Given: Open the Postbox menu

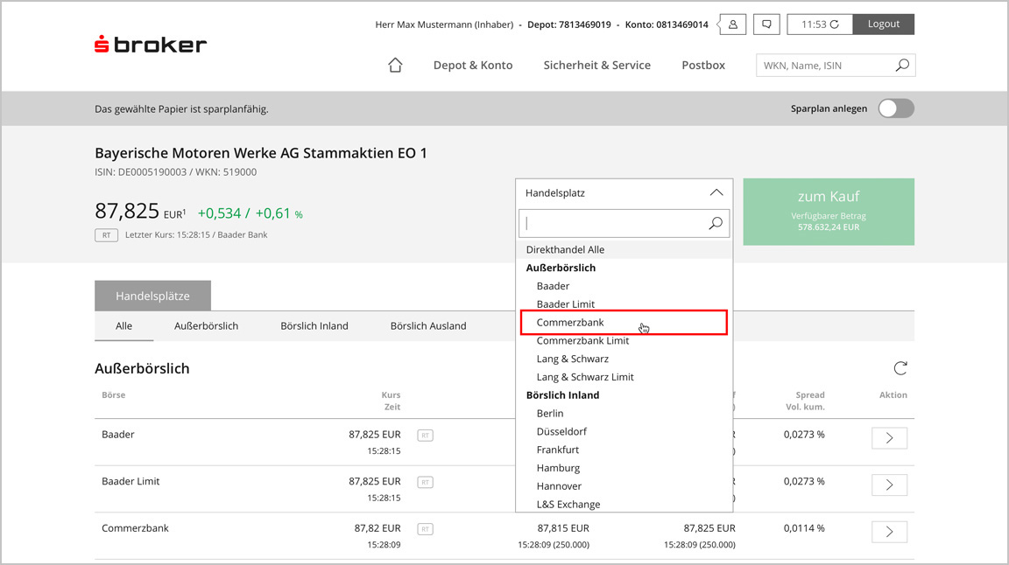Looking at the screenshot, I should 703,65.
